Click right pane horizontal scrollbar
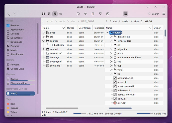Viewport: 172px width, 123px height. 120,108
